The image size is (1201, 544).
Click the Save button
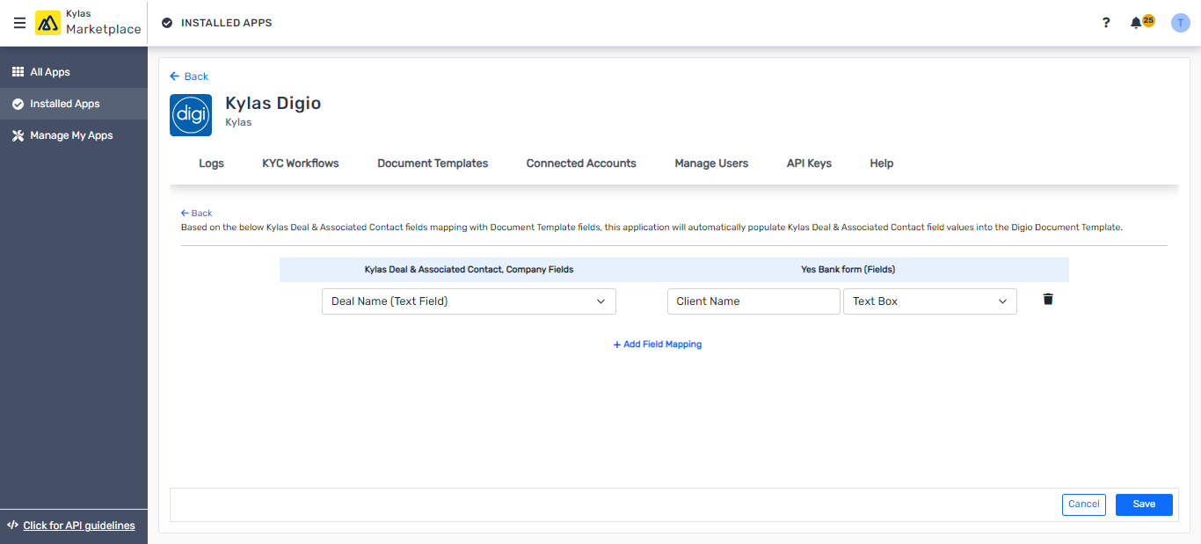[x=1143, y=504]
